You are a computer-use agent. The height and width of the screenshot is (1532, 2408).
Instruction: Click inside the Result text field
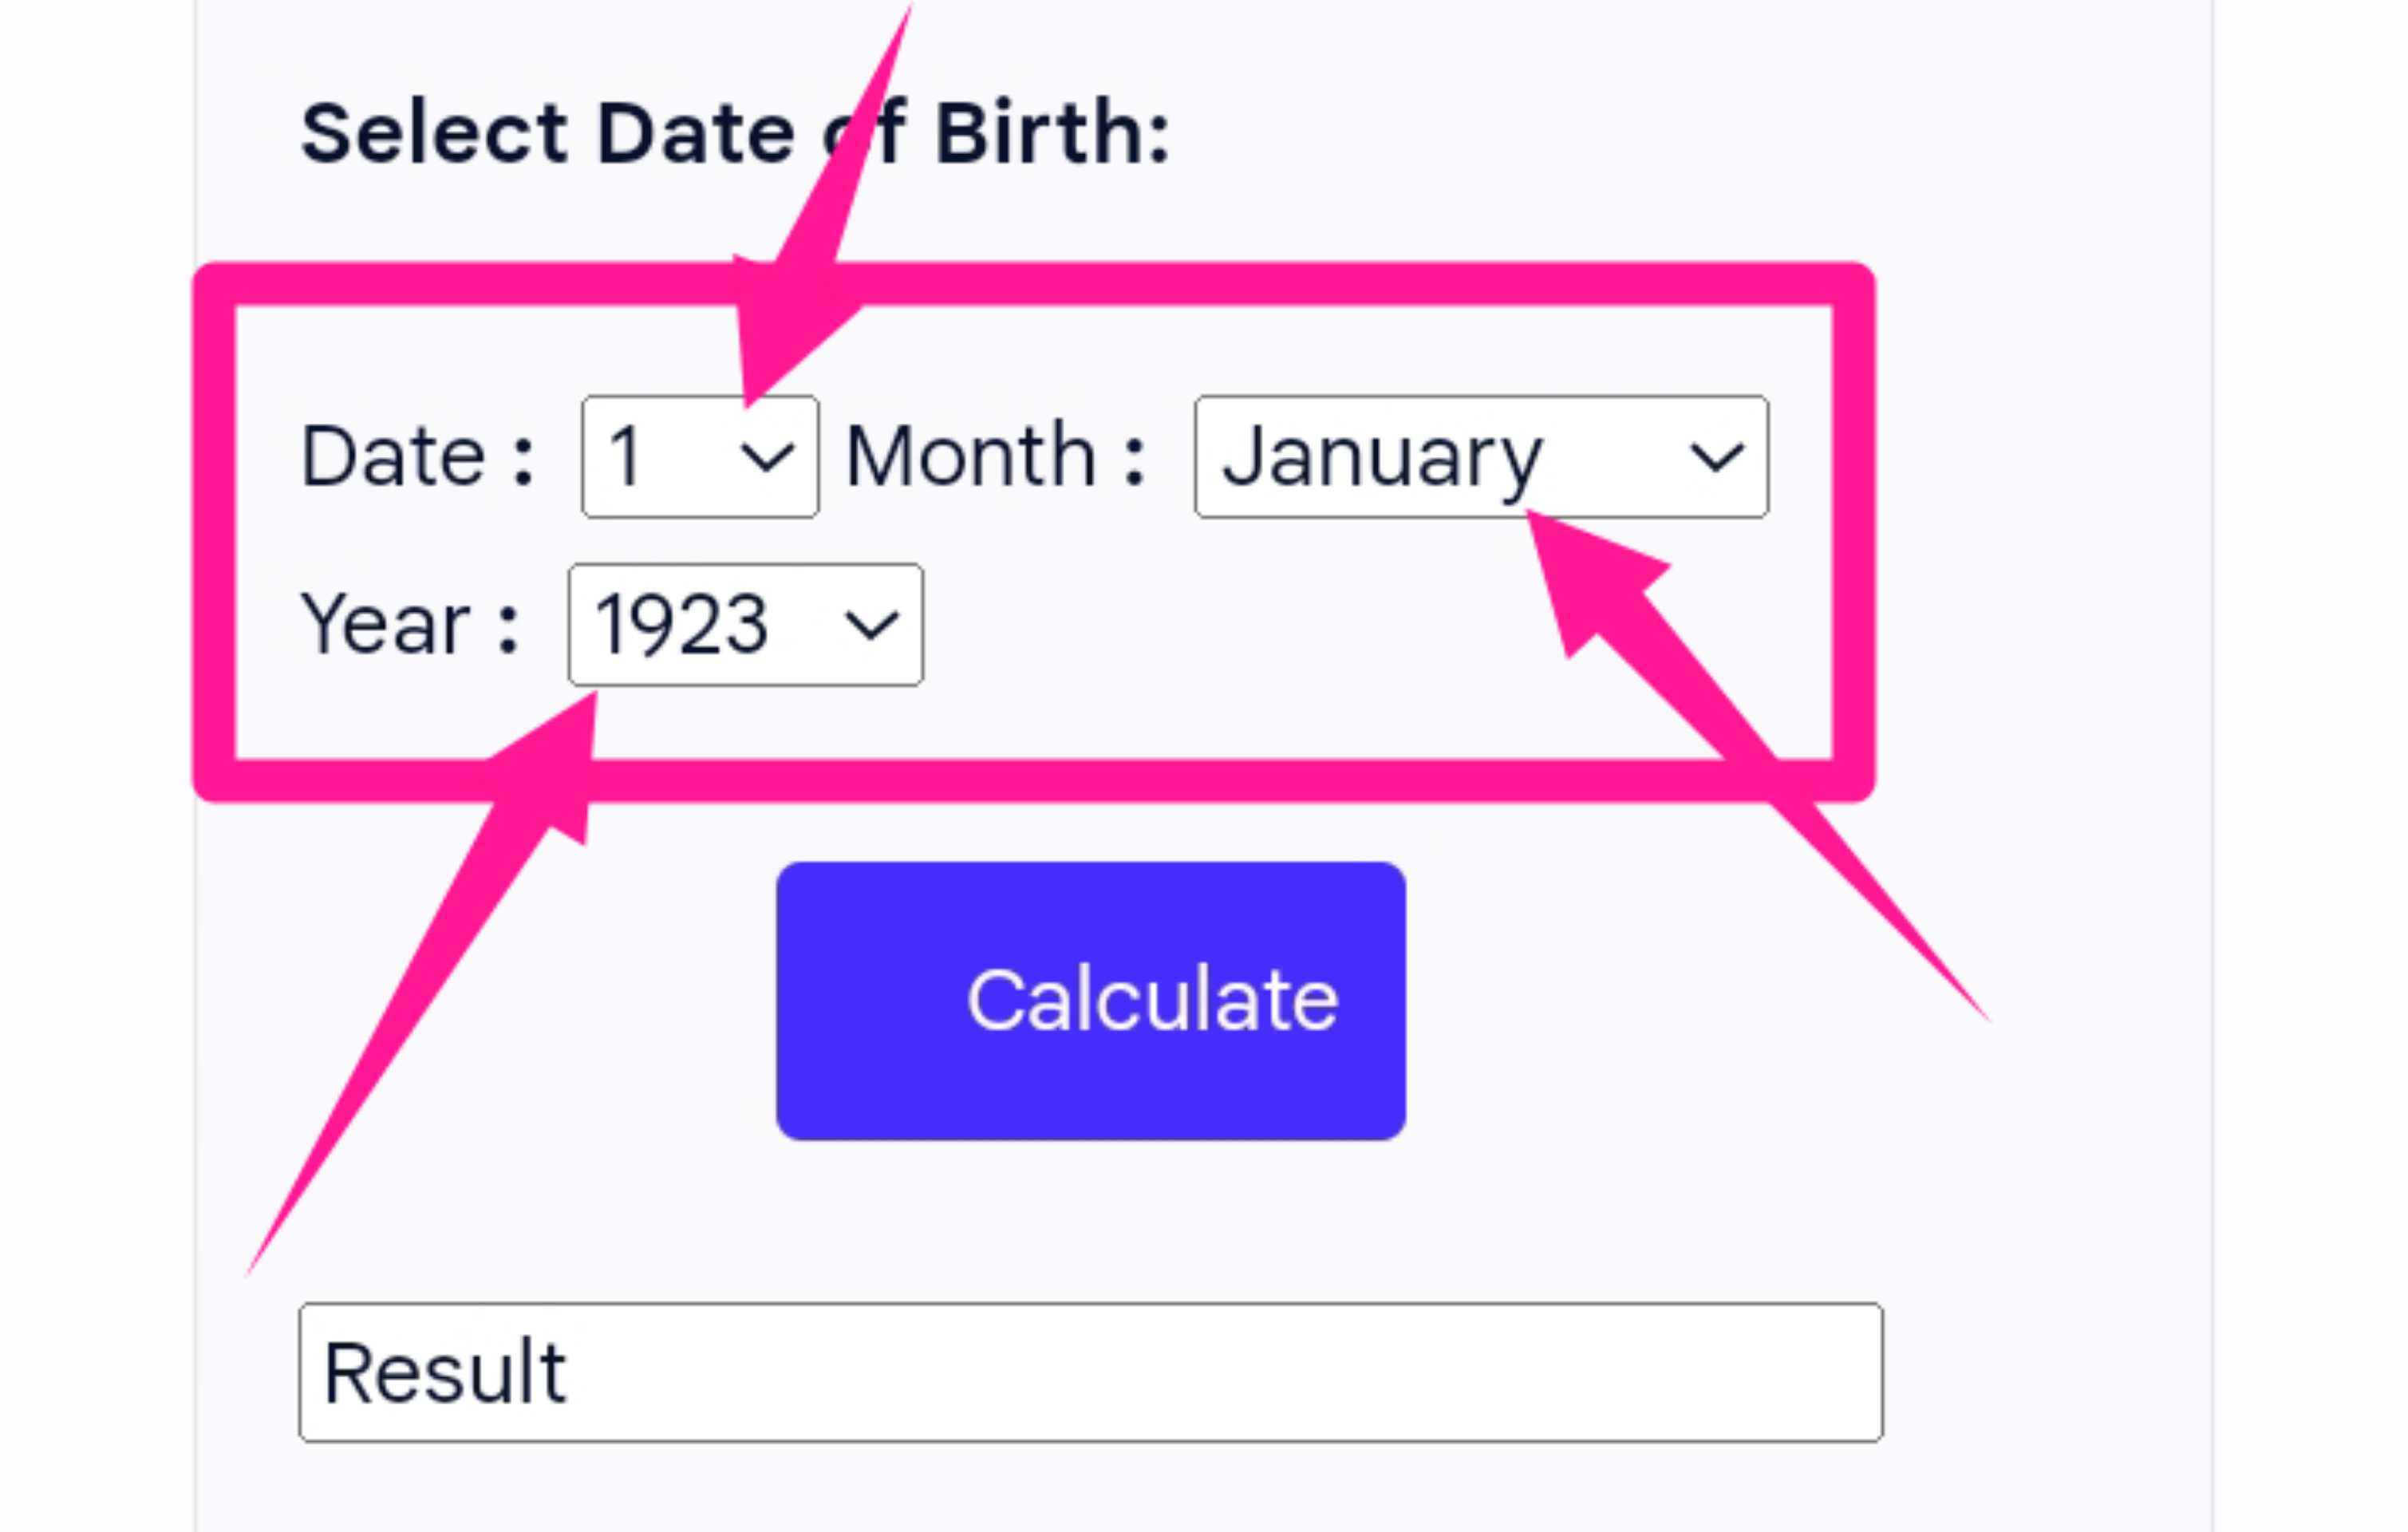pos(1090,1372)
